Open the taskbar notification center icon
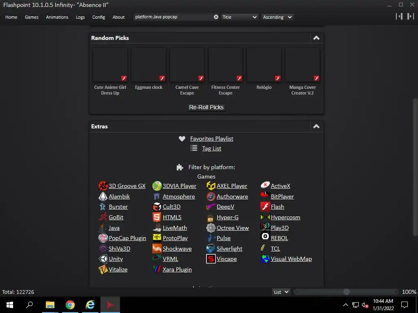This screenshot has width=418, height=313. click(x=405, y=305)
